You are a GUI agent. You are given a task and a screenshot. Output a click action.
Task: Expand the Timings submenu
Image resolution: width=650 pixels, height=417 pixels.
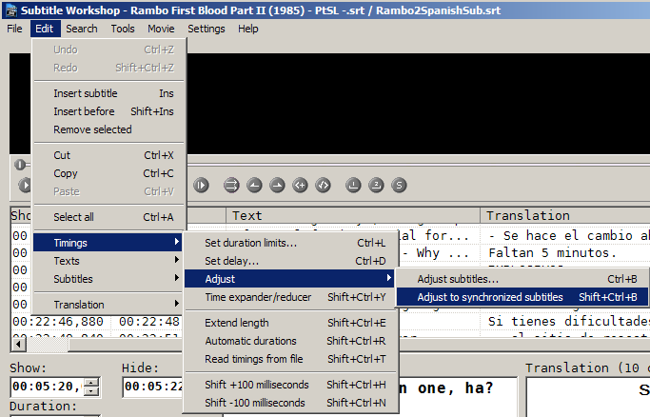[108, 243]
